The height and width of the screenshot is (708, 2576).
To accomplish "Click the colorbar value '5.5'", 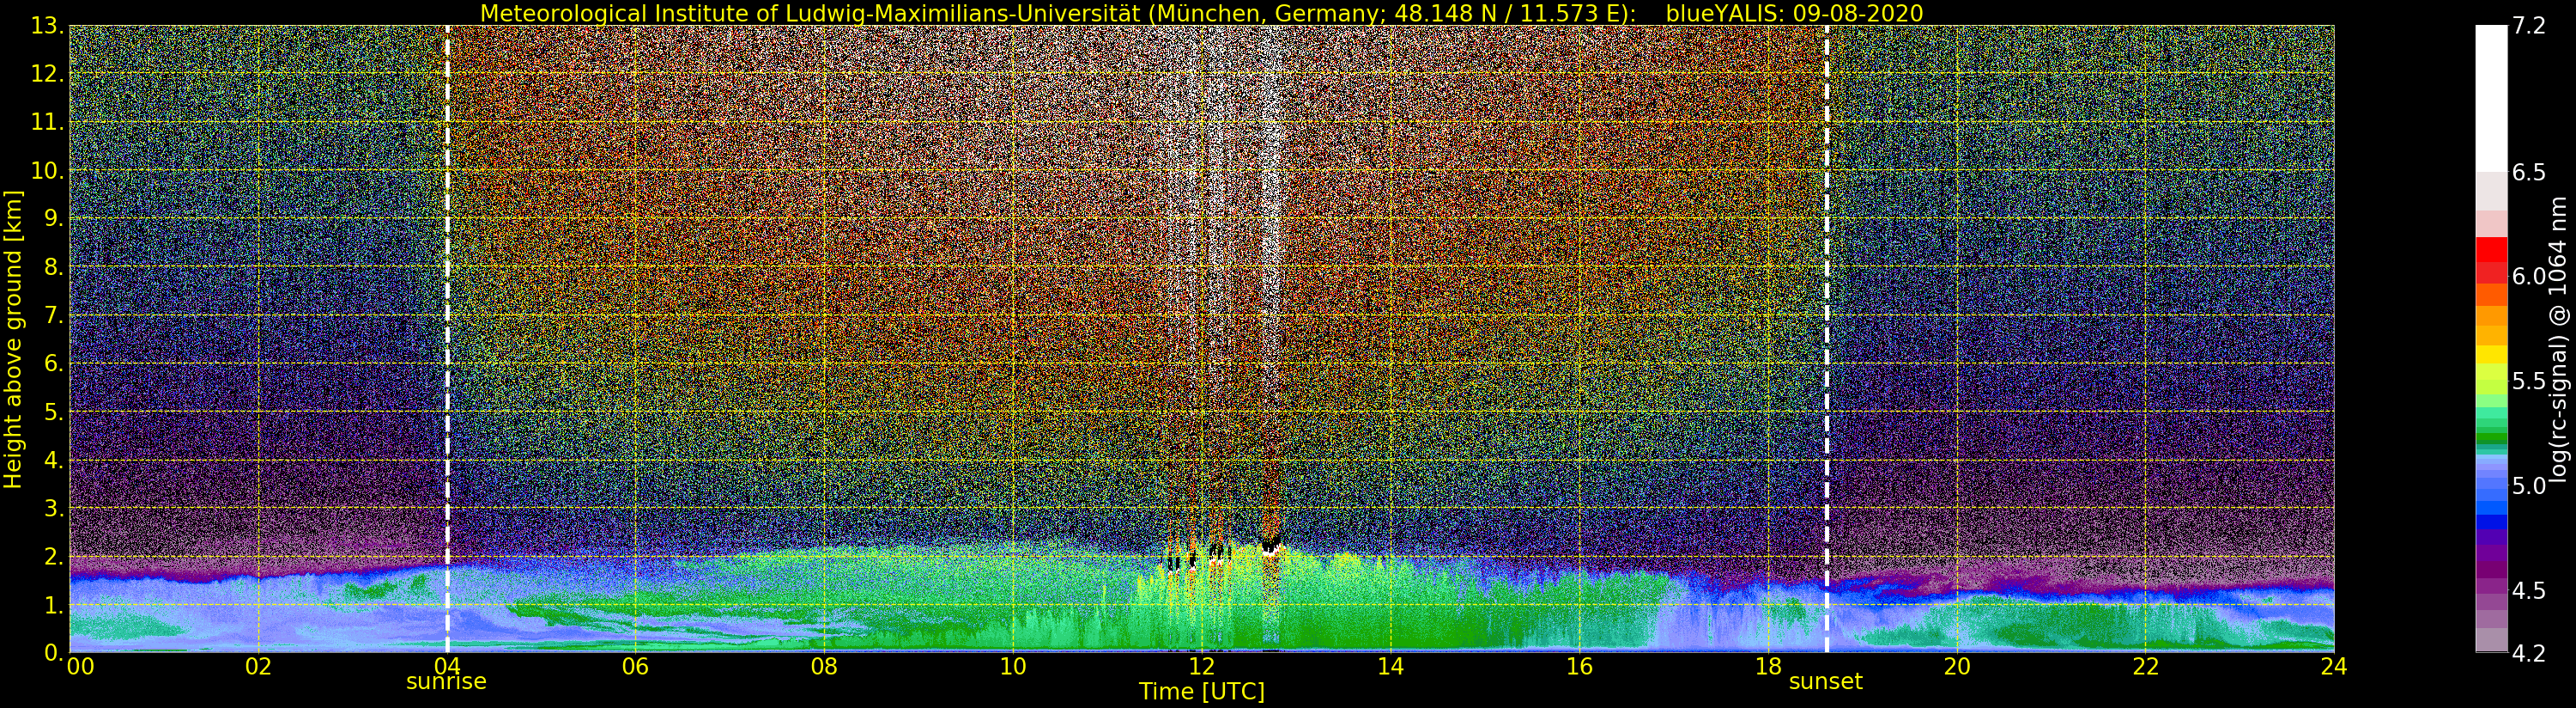I will (x=2529, y=381).
